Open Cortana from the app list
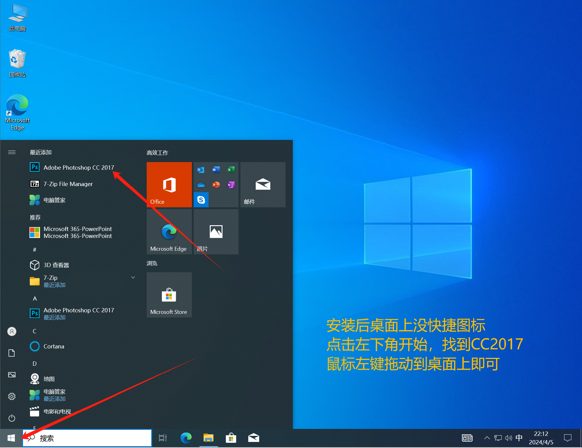 [82, 346]
